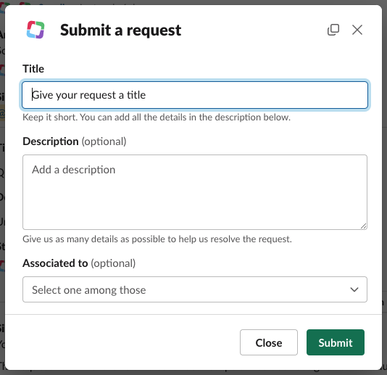Submit the request with the green button
The height and width of the screenshot is (375, 387).
[335, 342]
